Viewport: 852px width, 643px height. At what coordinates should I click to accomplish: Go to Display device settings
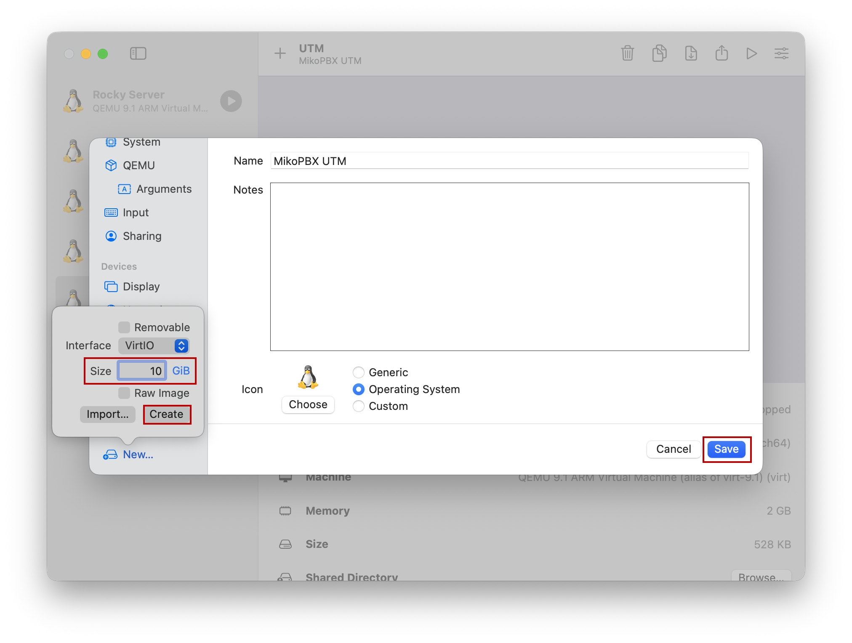coord(141,287)
